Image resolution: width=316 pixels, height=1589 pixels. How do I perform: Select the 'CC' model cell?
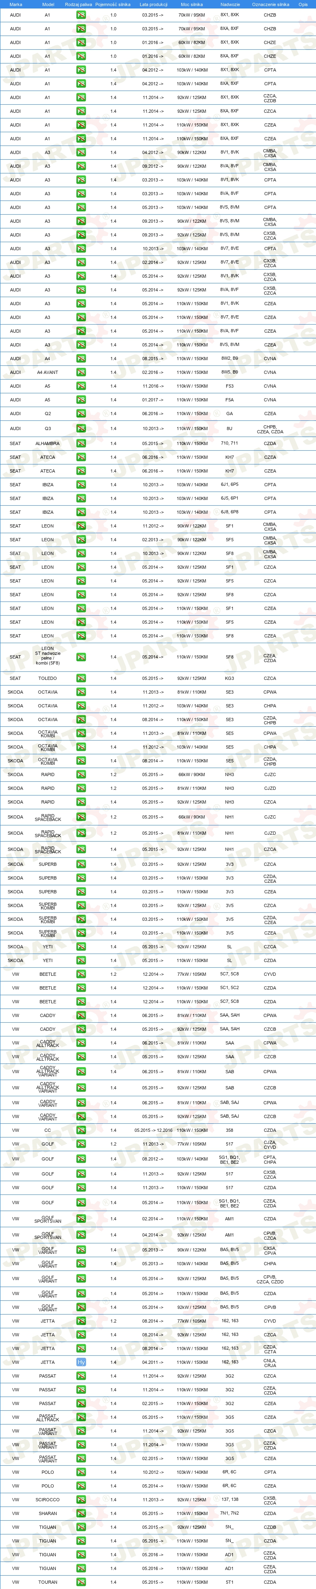click(48, 1130)
